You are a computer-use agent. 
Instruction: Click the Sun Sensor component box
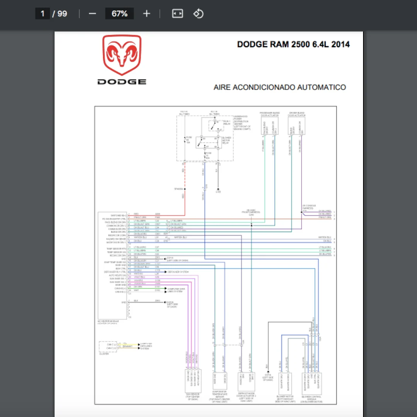pos(193,381)
